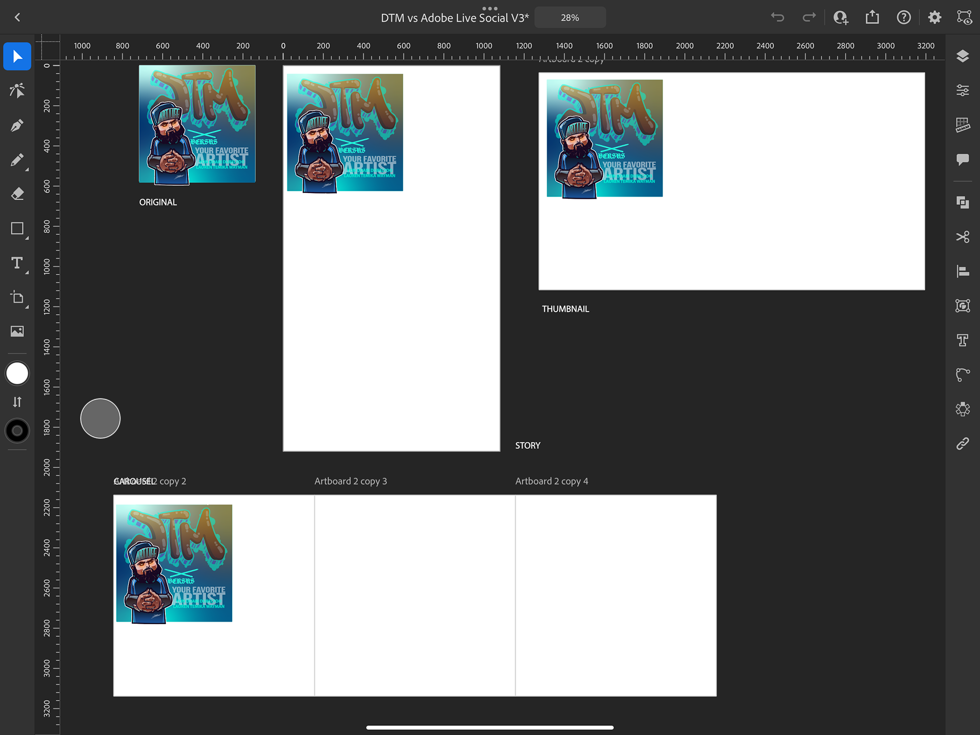
Task: Select the artwork on the STORY artboard
Action: pos(345,133)
